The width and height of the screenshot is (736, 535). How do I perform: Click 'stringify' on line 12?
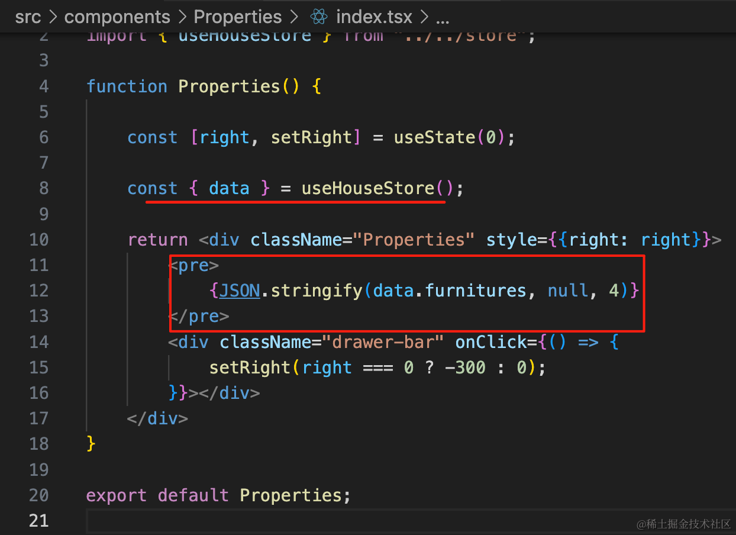[x=317, y=291]
